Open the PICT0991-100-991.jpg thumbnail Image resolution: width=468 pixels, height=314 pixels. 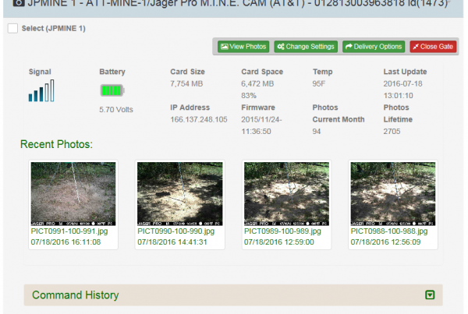coord(73,194)
